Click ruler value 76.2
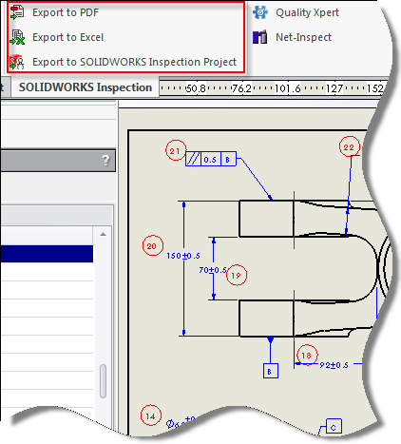 (241, 88)
